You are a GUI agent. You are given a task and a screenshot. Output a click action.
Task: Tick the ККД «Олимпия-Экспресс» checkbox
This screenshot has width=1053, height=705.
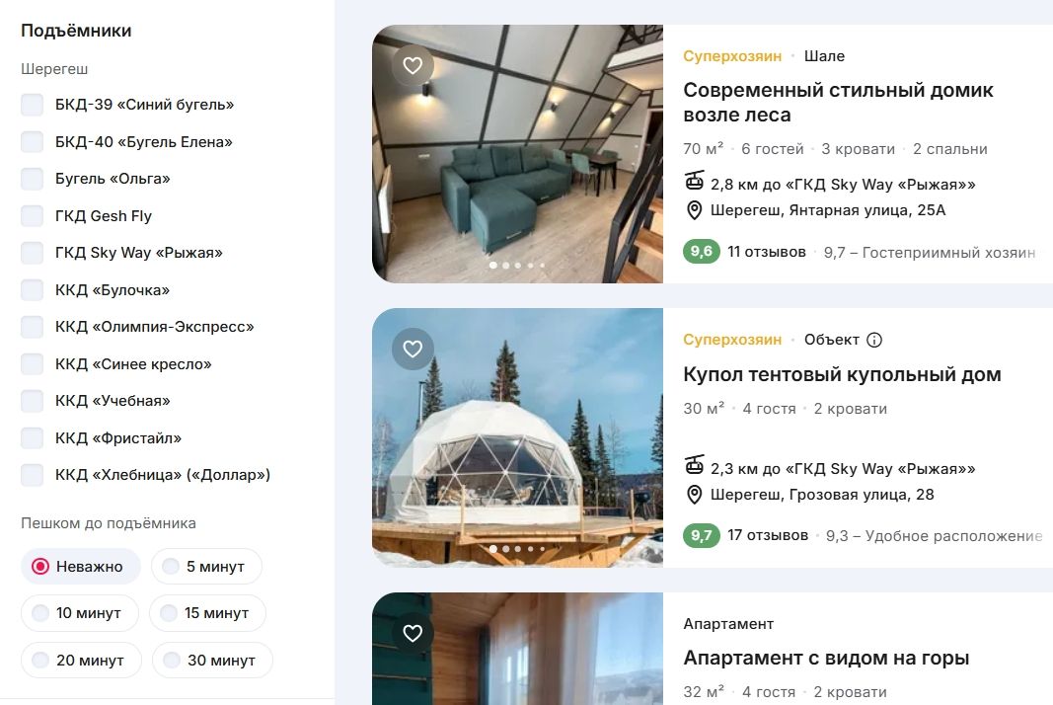coord(33,327)
